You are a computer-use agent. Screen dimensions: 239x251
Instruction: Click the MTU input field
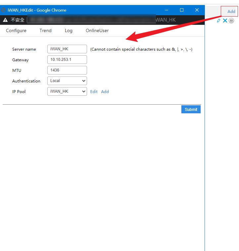(67, 70)
